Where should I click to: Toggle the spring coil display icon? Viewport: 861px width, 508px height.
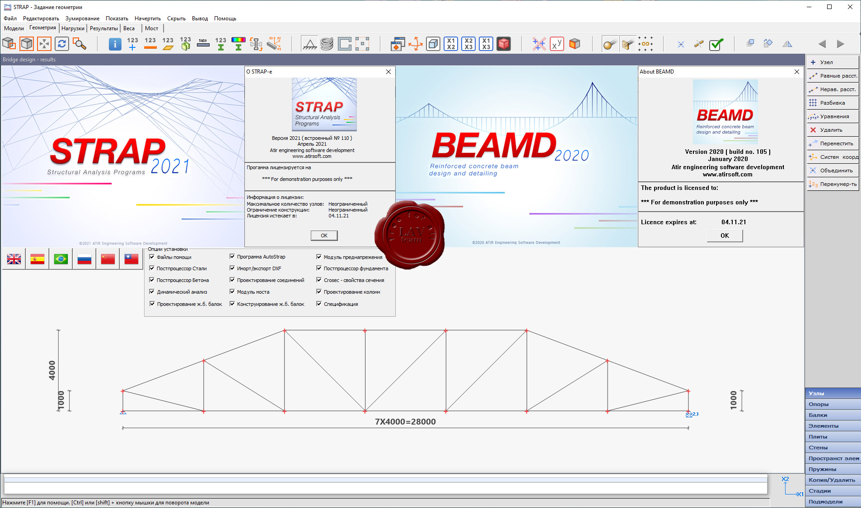point(327,44)
